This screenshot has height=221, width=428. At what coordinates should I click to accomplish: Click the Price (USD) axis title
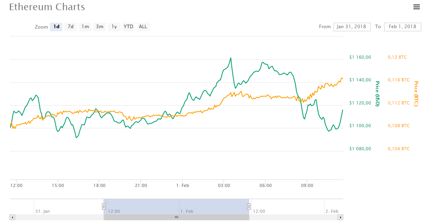pyautogui.click(x=377, y=94)
